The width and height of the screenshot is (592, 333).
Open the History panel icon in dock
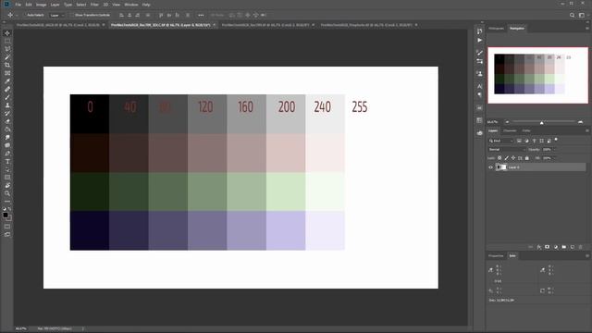[479, 31]
